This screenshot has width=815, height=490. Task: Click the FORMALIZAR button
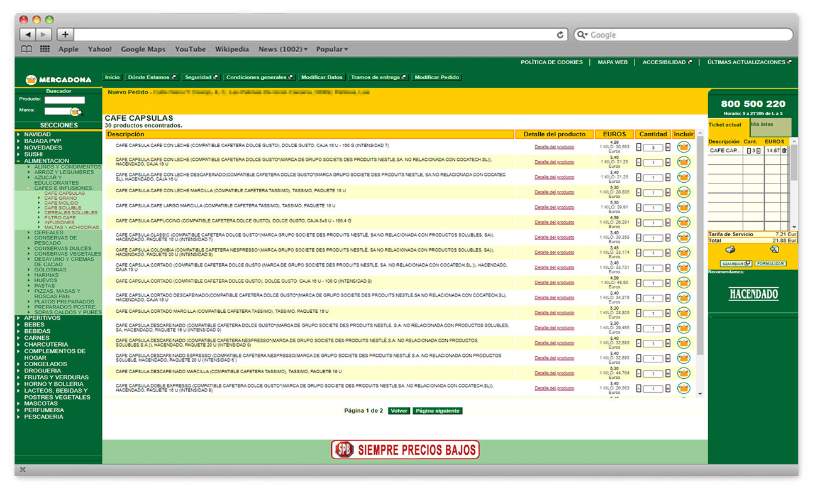click(x=770, y=264)
